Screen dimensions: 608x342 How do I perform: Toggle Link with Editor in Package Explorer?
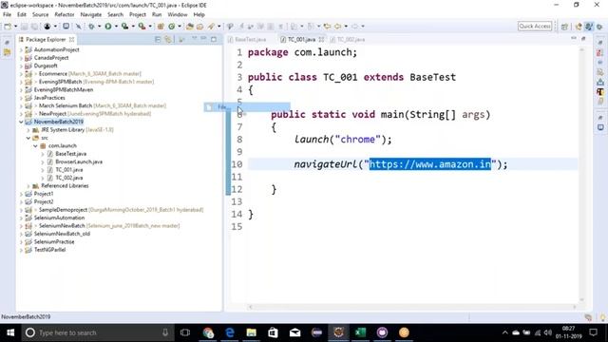[x=168, y=39]
